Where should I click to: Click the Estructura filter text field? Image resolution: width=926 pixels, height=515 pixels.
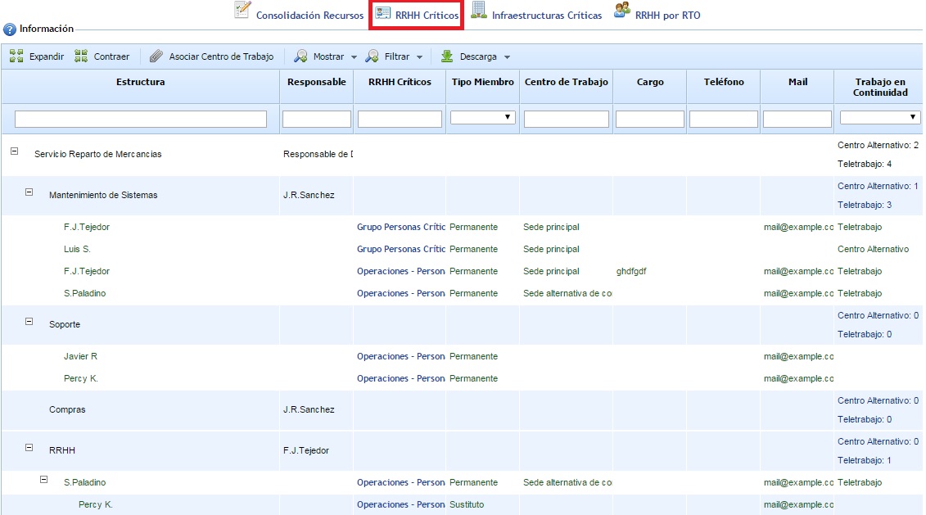[x=141, y=120]
